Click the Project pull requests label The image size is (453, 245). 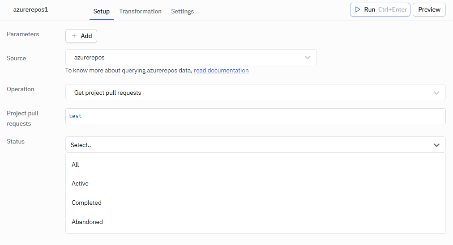click(x=22, y=118)
